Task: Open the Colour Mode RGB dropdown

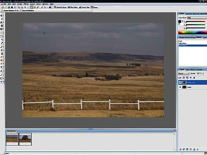Action: tap(193, 18)
